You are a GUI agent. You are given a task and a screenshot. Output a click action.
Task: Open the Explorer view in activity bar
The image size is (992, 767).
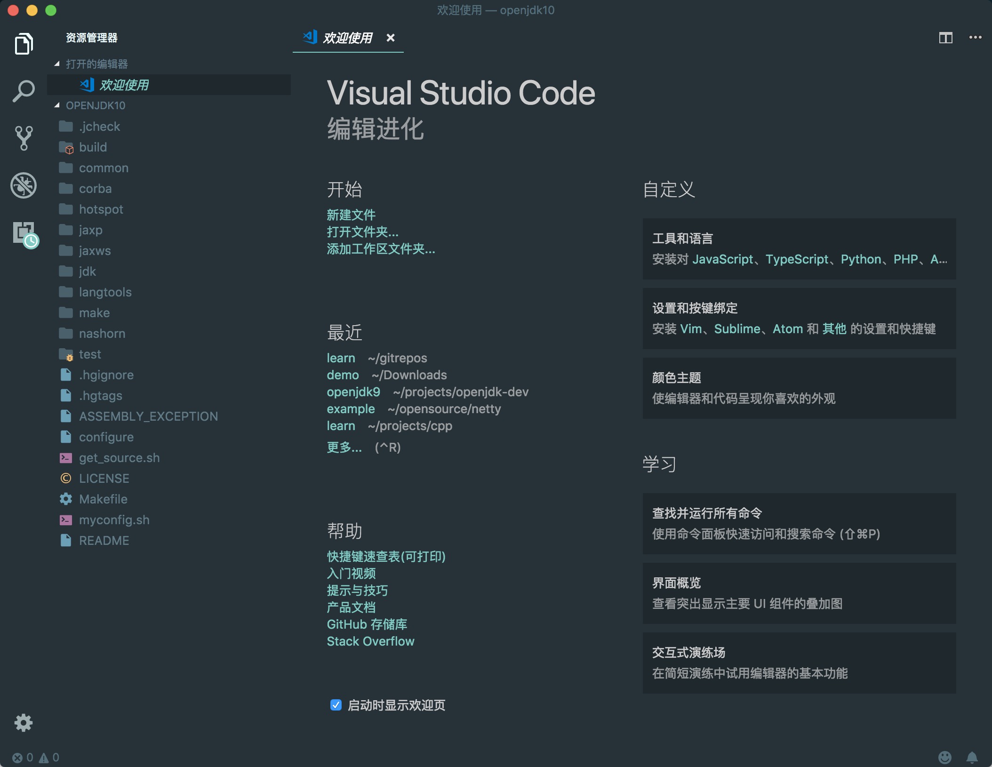pyautogui.click(x=24, y=44)
